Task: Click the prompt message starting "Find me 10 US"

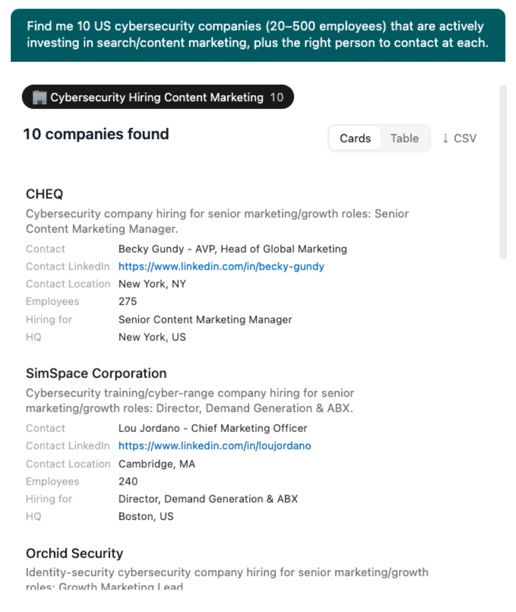Action: coord(258,35)
